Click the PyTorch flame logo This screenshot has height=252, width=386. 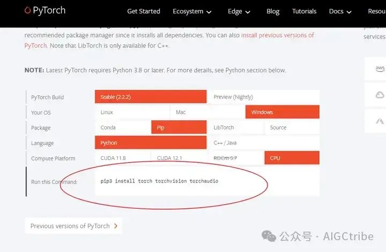(x=28, y=11)
